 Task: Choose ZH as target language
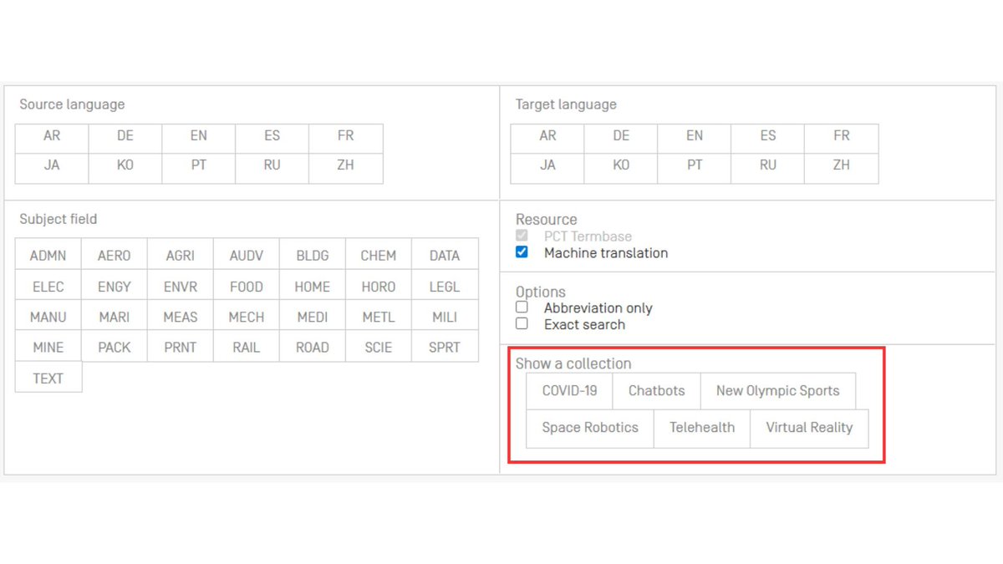(x=842, y=169)
